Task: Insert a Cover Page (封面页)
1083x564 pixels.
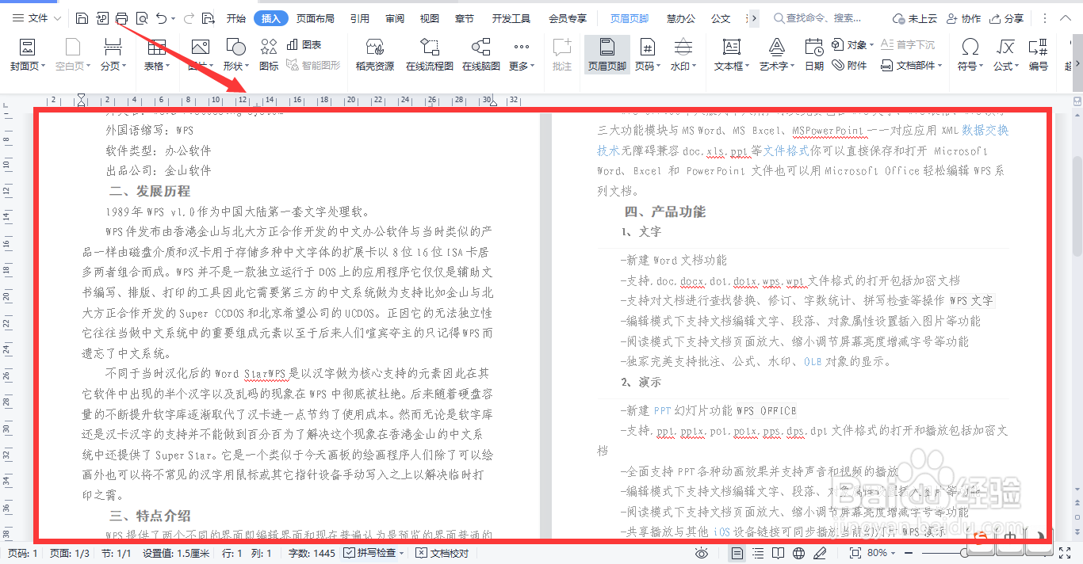Action: pyautogui.click(x=28, y=55)
